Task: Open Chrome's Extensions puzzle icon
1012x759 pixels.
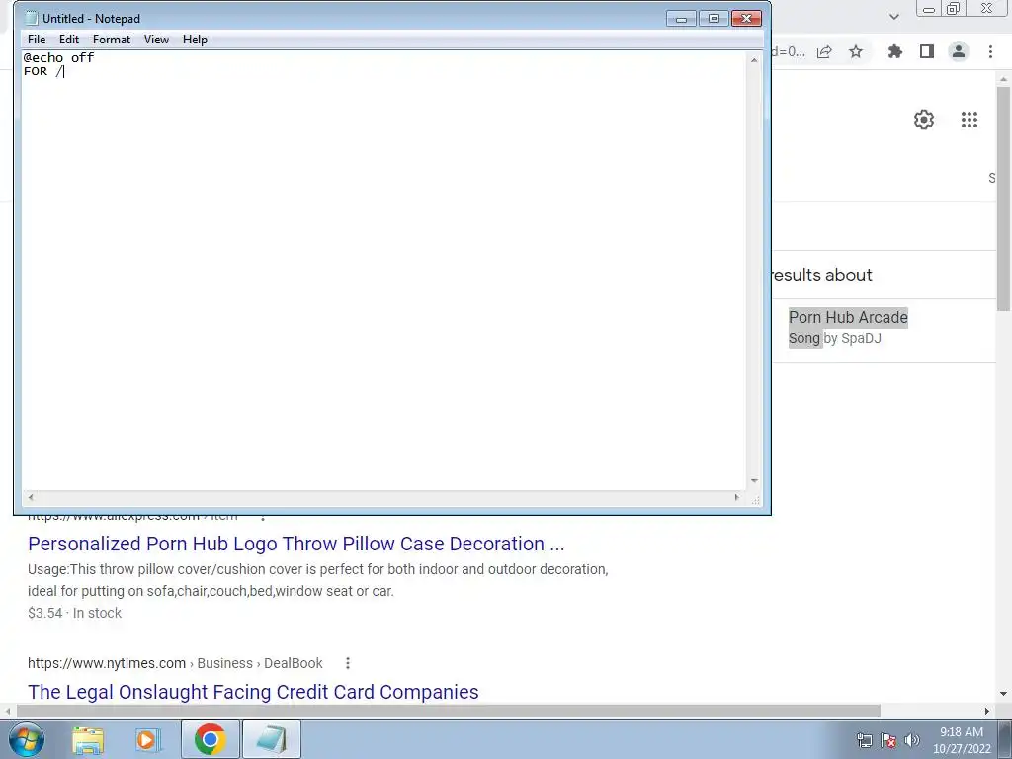Action: [894, 52]
